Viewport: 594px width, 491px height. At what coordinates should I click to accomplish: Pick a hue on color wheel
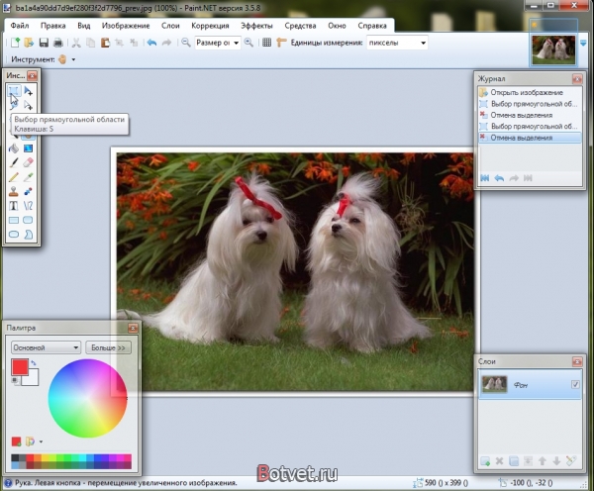87,398
